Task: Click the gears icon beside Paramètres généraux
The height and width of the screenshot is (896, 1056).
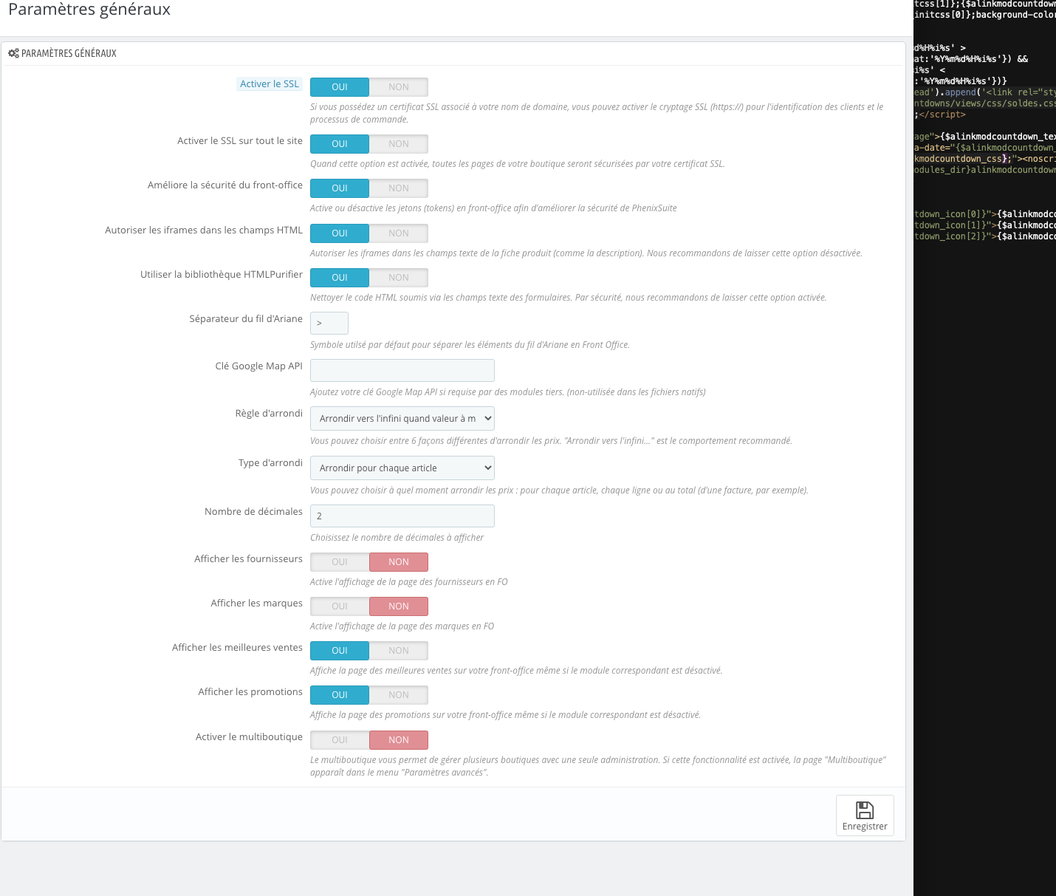Action: coord(13,53)
